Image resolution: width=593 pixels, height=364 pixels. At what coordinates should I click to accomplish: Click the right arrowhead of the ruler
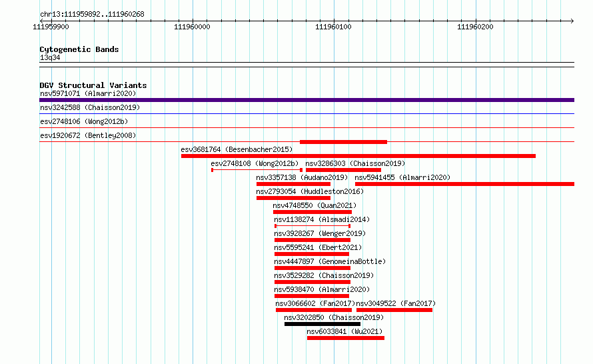[x=572, y=21]
